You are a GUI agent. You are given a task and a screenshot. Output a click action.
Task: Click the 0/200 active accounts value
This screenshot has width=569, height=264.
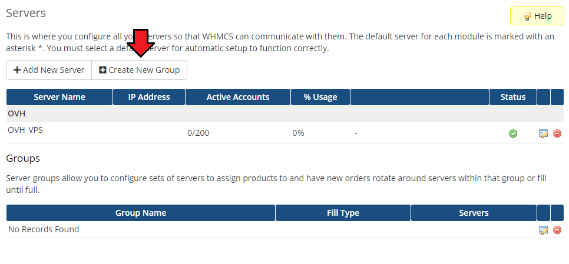198,133
